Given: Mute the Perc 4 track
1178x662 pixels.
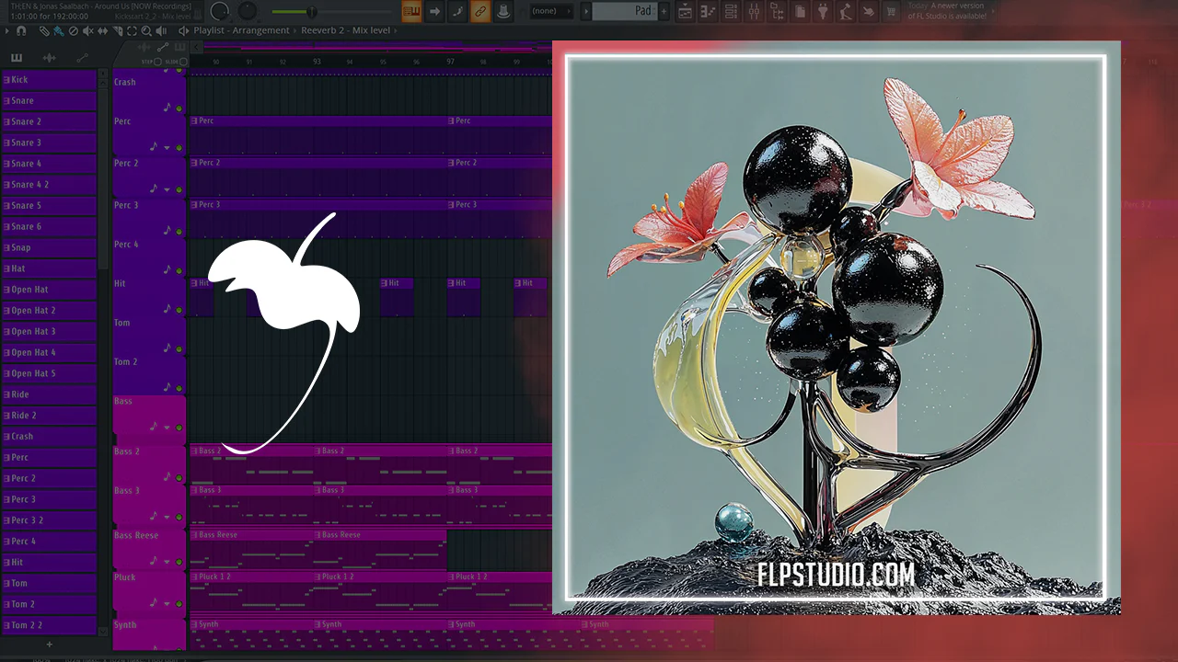Looking at the screenshot, I should (179, 272).
